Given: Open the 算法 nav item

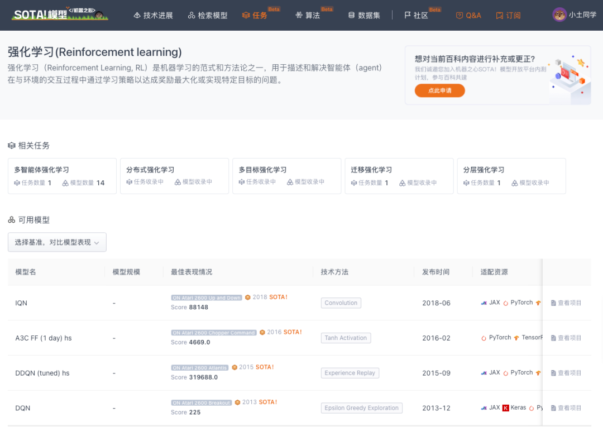Looking at the screenshot, I should click(308, 16).
